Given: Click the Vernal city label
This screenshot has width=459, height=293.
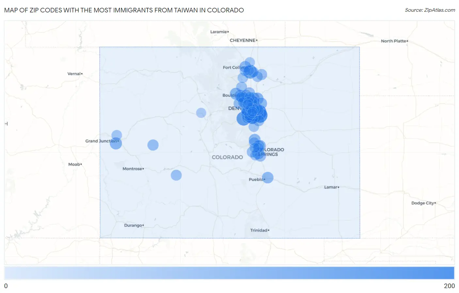Looking at the screenshot, I should click(x=75, y=74).
